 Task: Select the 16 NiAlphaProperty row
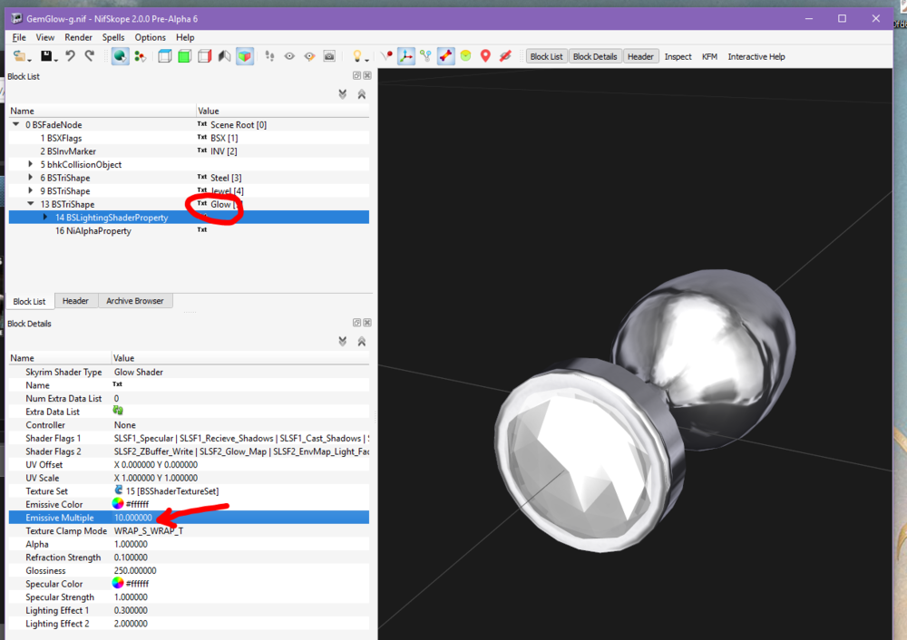click(x=189, y=230)
